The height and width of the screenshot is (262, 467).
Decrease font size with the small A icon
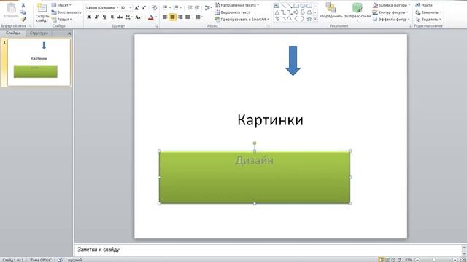click(144, 8)
